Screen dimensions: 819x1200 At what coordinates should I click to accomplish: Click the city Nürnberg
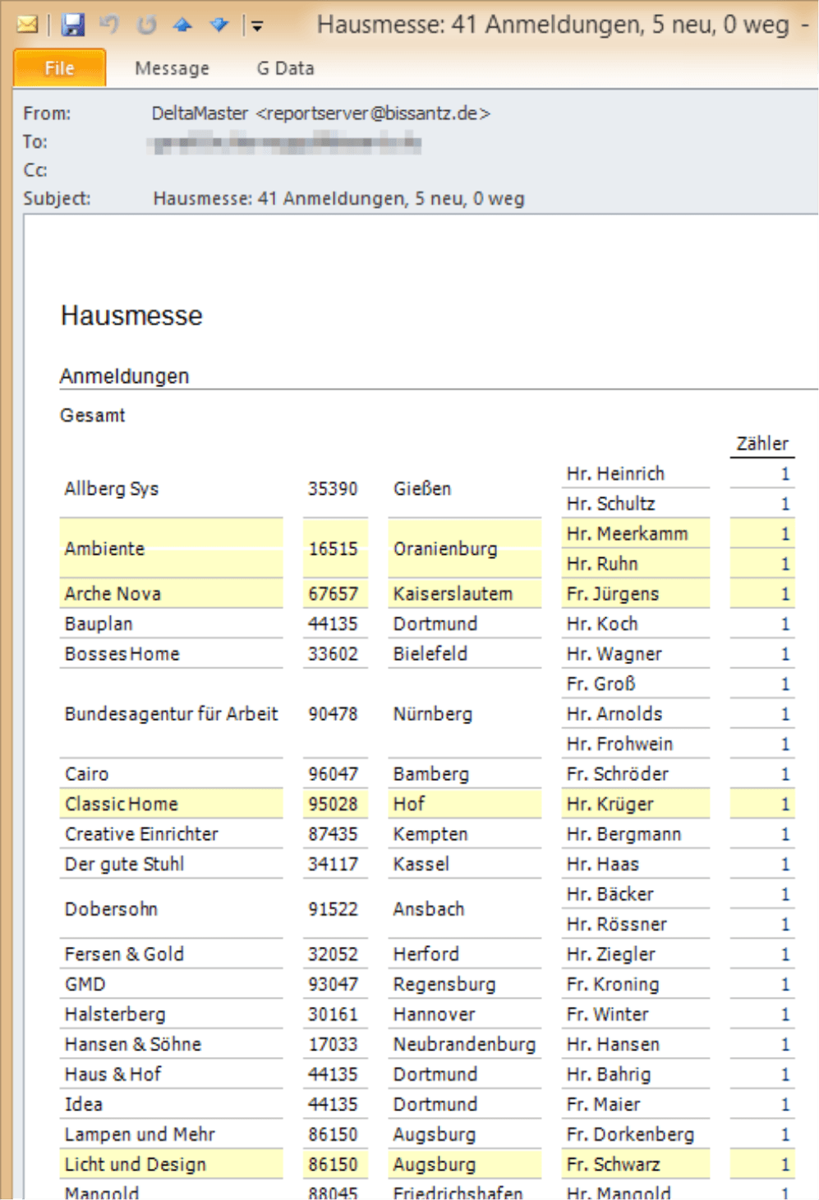[x=433, y=713]
